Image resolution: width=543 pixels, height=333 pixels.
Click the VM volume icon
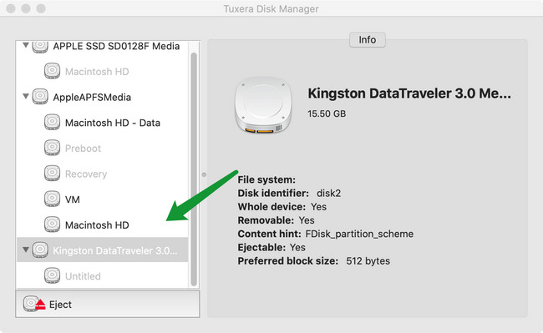tap(53, 199)
